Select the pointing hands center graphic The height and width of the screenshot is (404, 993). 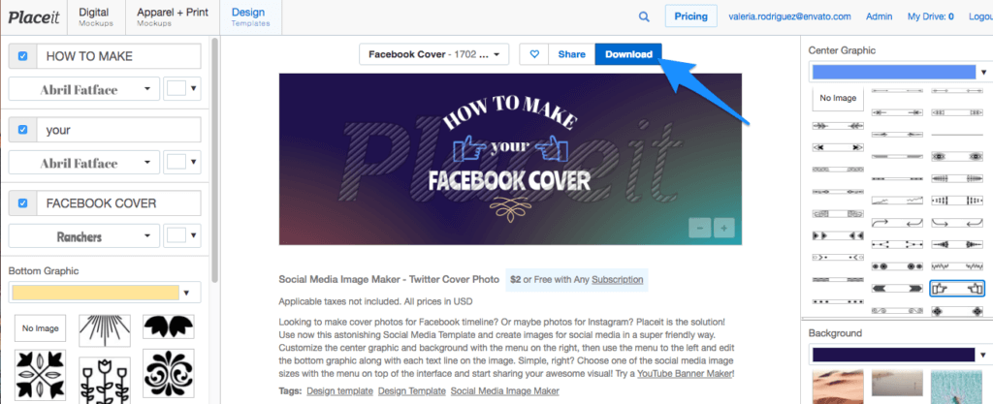coord(957,289)
